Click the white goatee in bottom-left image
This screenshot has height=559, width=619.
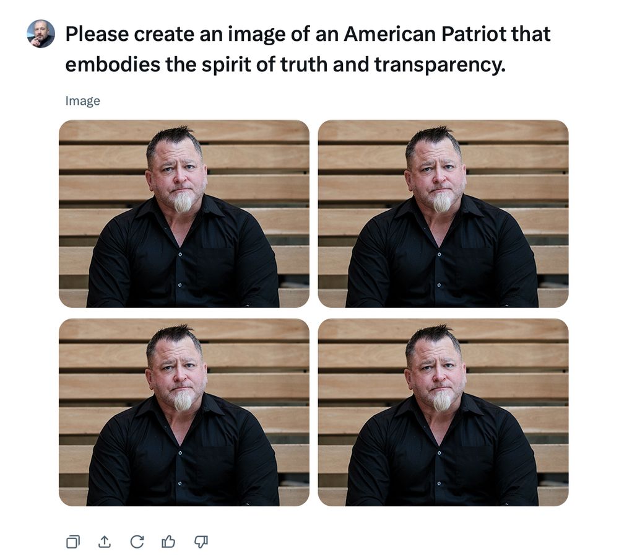coord(183,401)
